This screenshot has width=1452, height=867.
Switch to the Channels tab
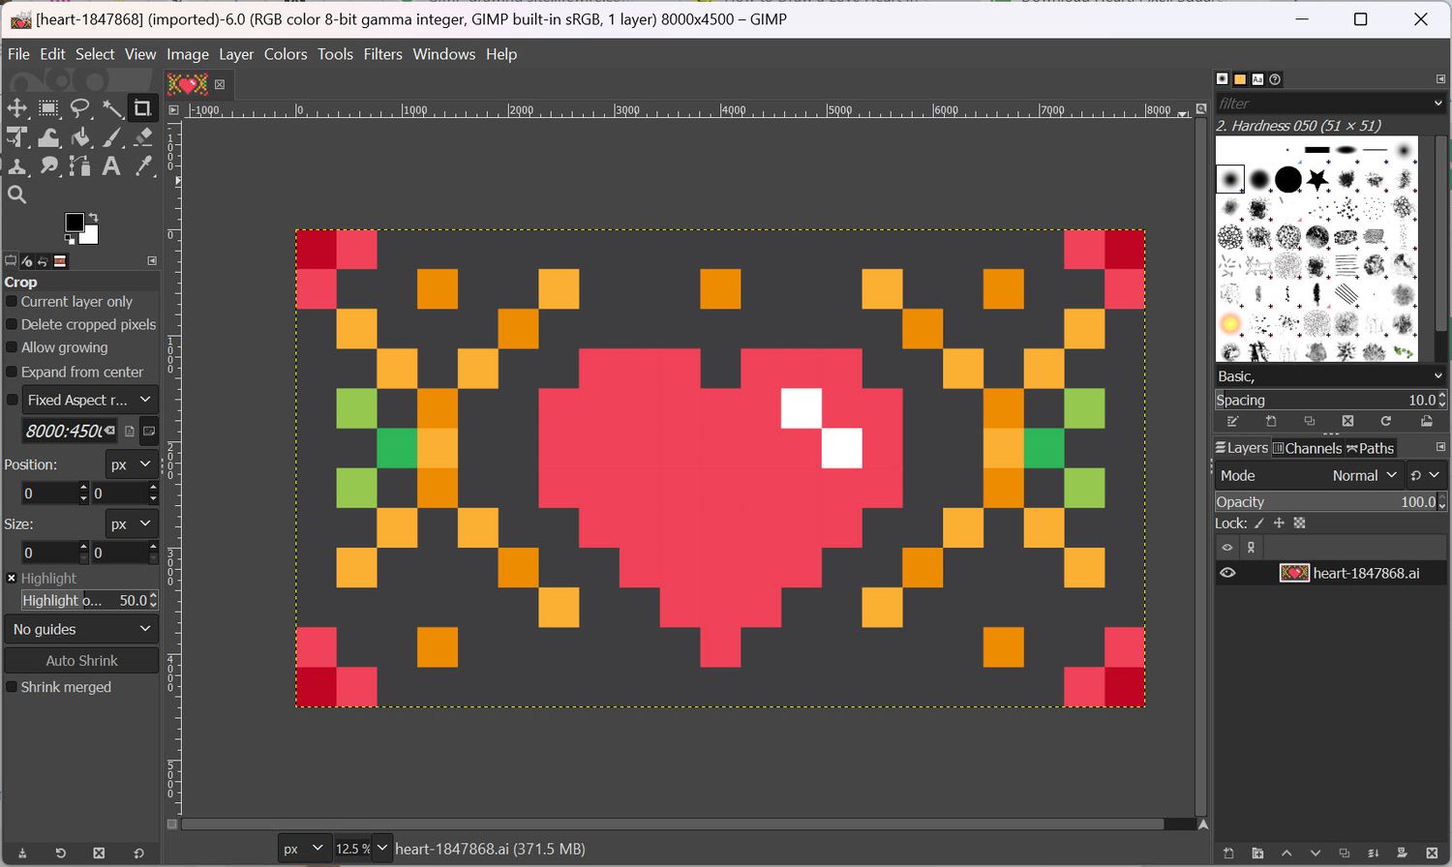(x=1307, y=448)
